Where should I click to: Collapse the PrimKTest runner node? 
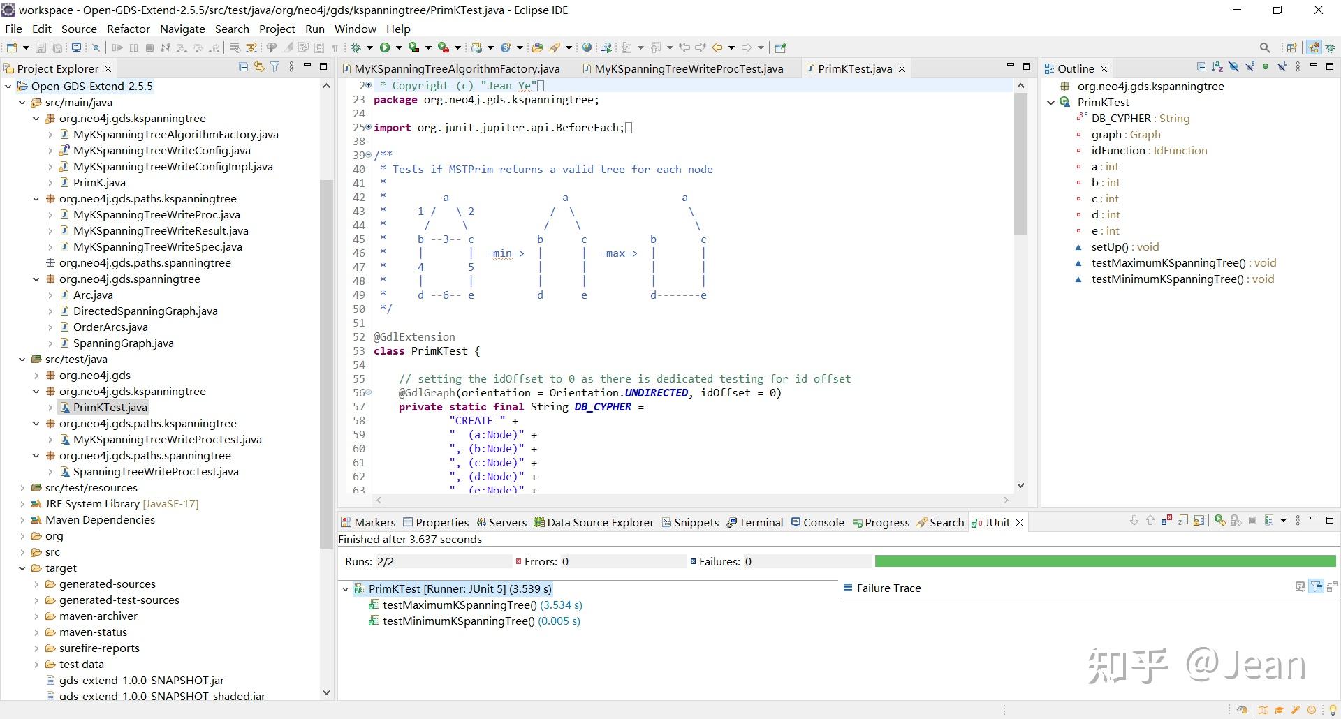point(345,589)
